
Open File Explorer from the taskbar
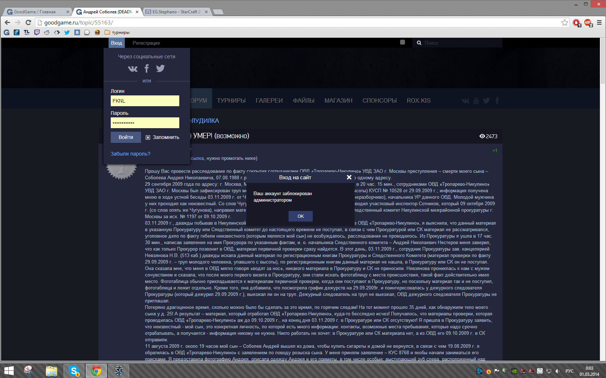click(x=52, y=371)
